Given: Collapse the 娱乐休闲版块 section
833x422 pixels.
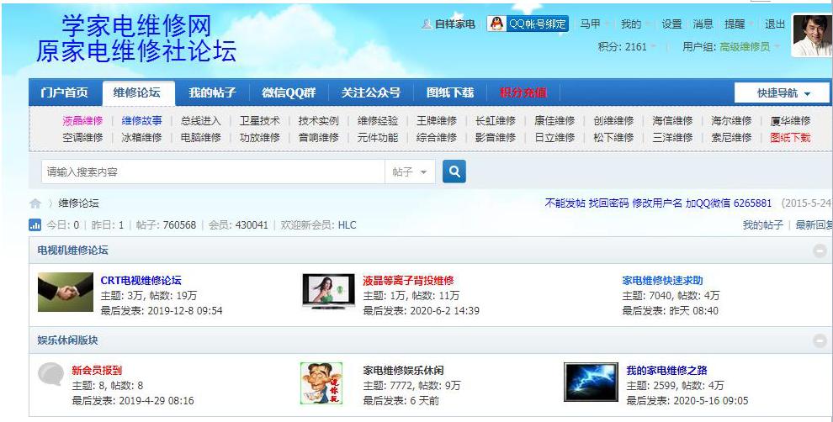Looking at the screenshot, I should pyautogui.click(x=820, y=340).
